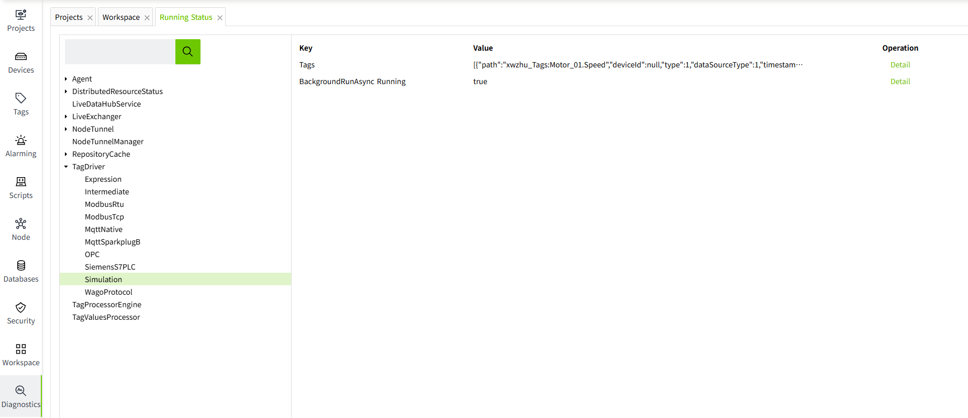Open Detail for BackgroundRunAsync Running row

[900, 82]
